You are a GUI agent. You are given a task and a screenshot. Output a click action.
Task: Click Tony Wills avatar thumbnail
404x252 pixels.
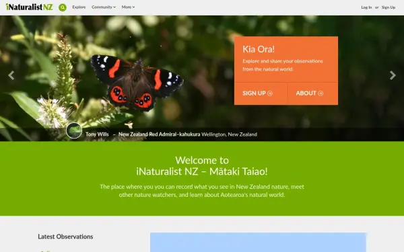(x=74, y=130)
